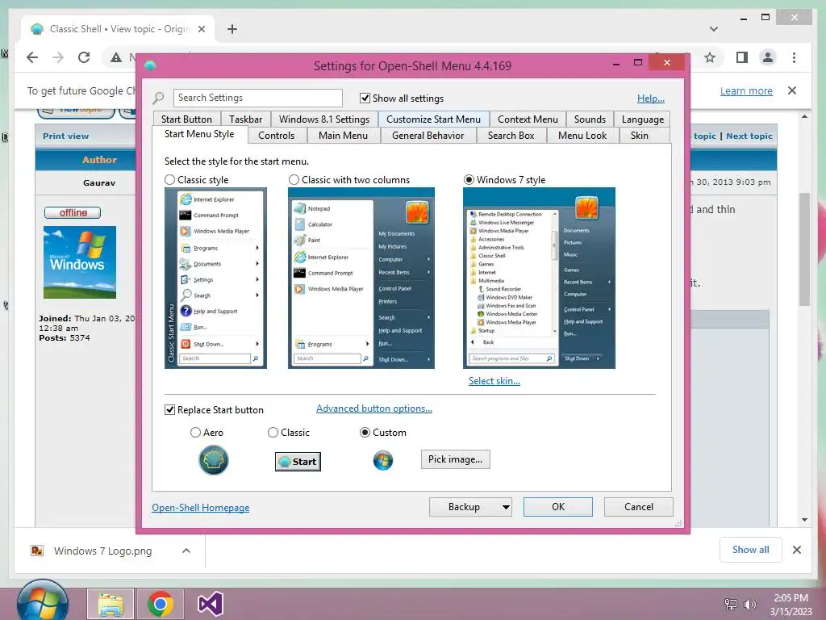Open a new Chrome tab with plus
826x620 pixels.
pyautogui.click(x=232, y=29)
